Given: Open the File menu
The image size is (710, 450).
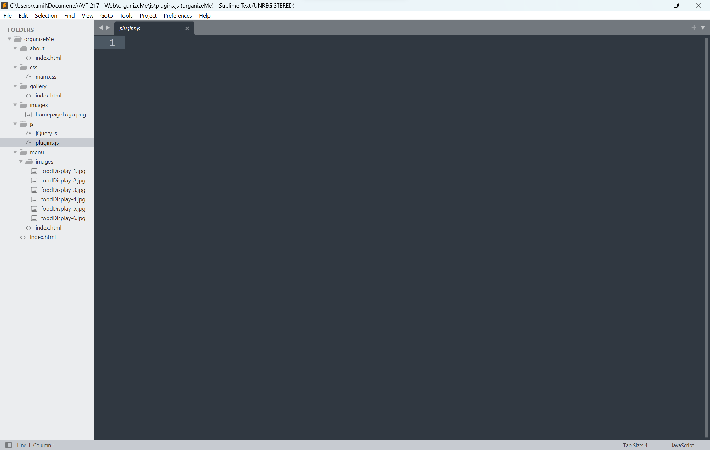Looking at the screenshot, I should [x=8, y=15].
